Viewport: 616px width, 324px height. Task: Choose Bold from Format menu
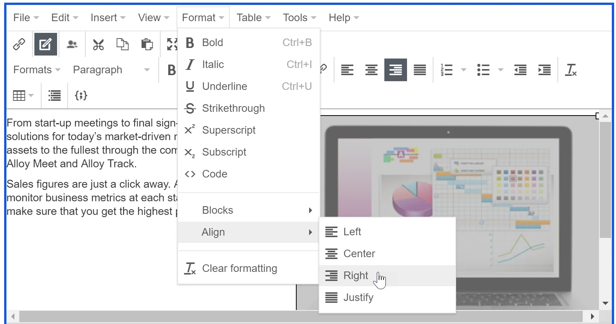pos(249,43)
